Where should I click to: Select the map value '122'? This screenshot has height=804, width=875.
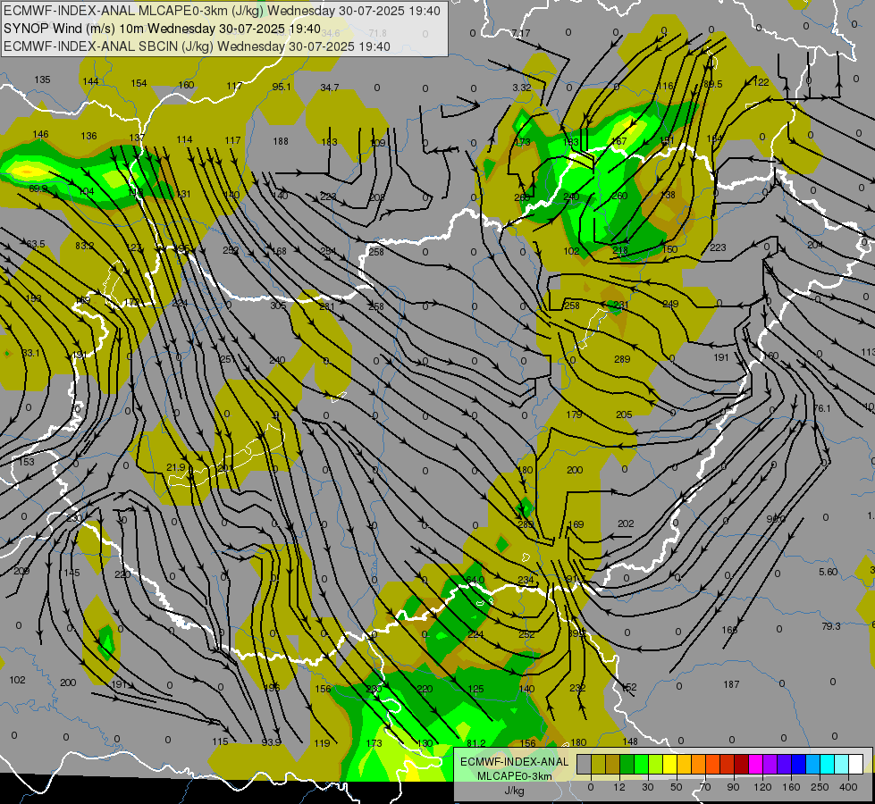click(761, 82)
